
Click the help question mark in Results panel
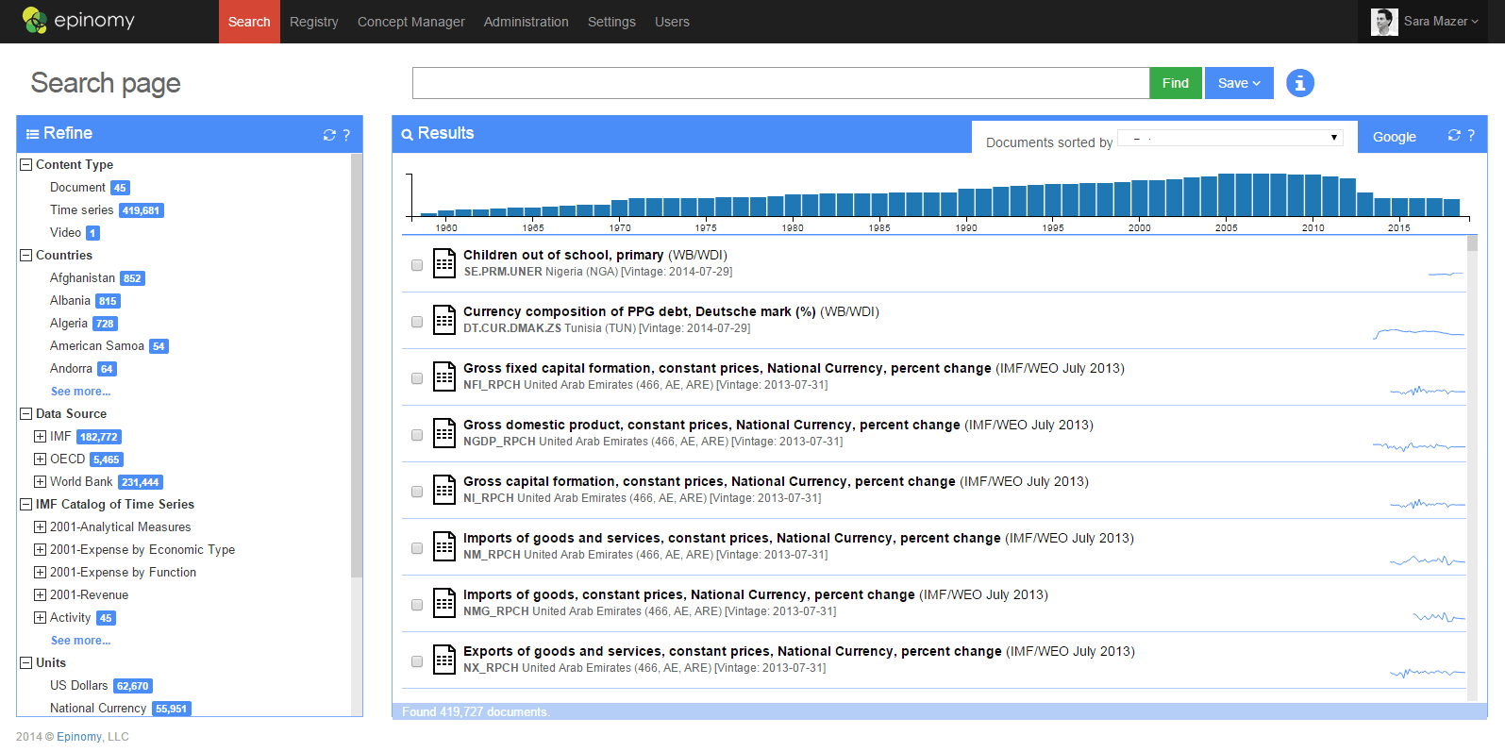(x=1471, y=135)
